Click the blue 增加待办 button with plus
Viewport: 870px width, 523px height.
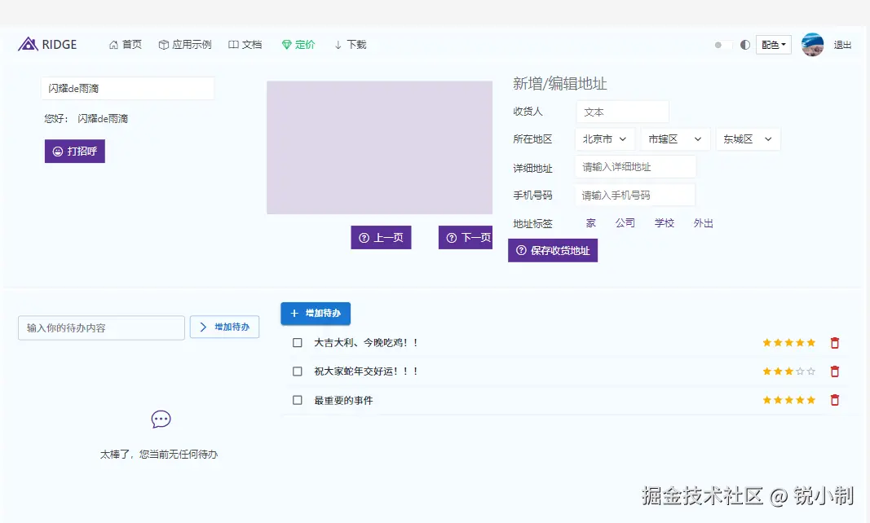(316, 314)
